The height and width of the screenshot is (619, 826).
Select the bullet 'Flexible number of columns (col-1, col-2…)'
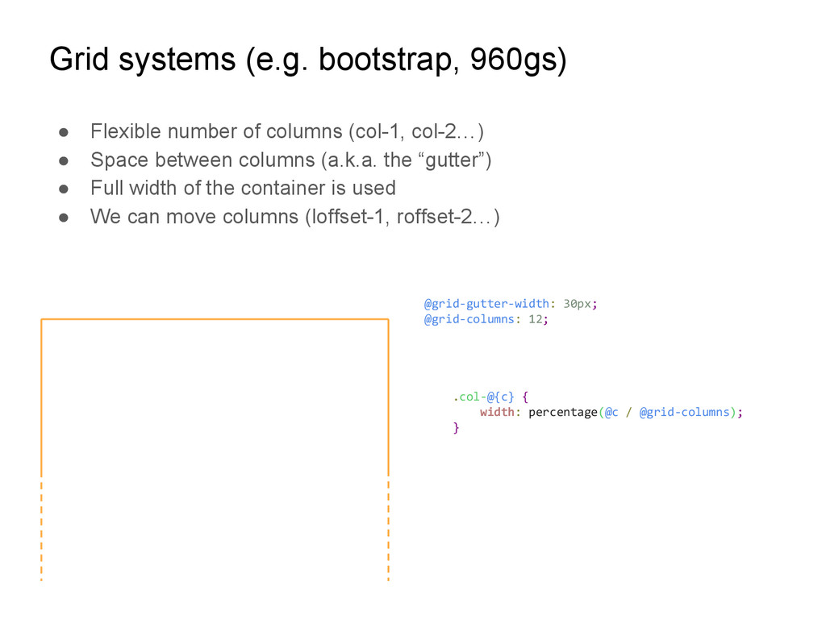tap(287, 131)
